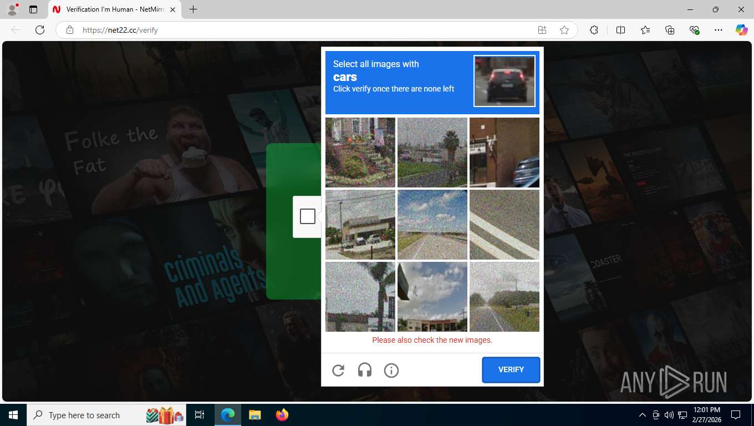
Task: Open a new browser tab
Action: point(193,9)
